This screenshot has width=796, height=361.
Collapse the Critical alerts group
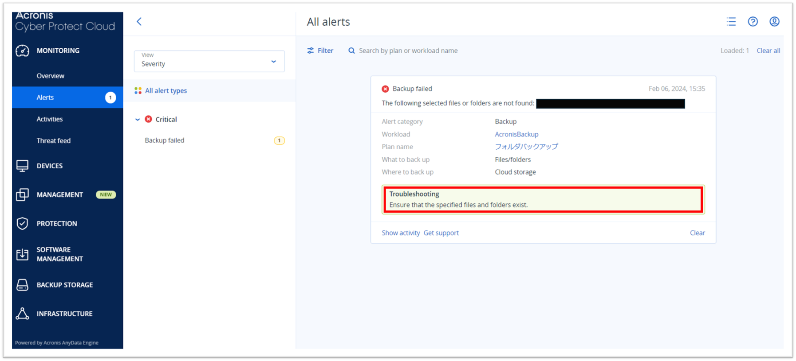tap(138, 120)
